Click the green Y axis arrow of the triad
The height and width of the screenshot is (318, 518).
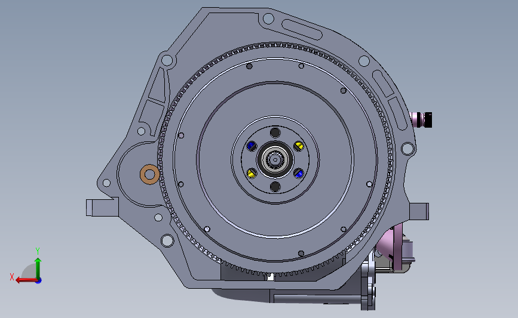tap(38, 268)
